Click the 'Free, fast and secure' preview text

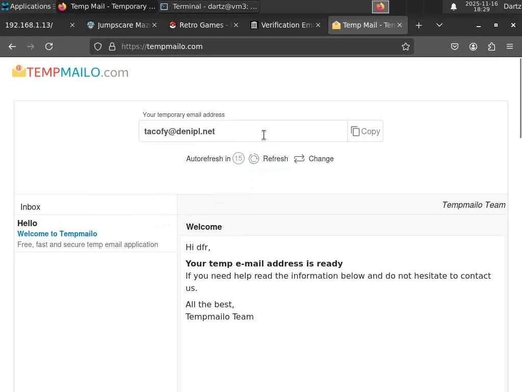coord(88,244)
